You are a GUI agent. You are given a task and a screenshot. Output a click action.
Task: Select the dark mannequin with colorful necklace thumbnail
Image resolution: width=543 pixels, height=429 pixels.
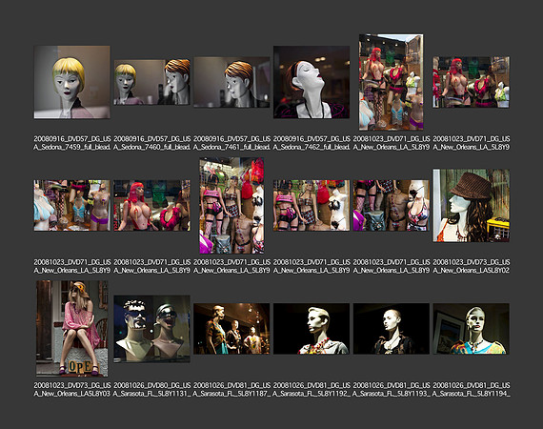[312, 329]
